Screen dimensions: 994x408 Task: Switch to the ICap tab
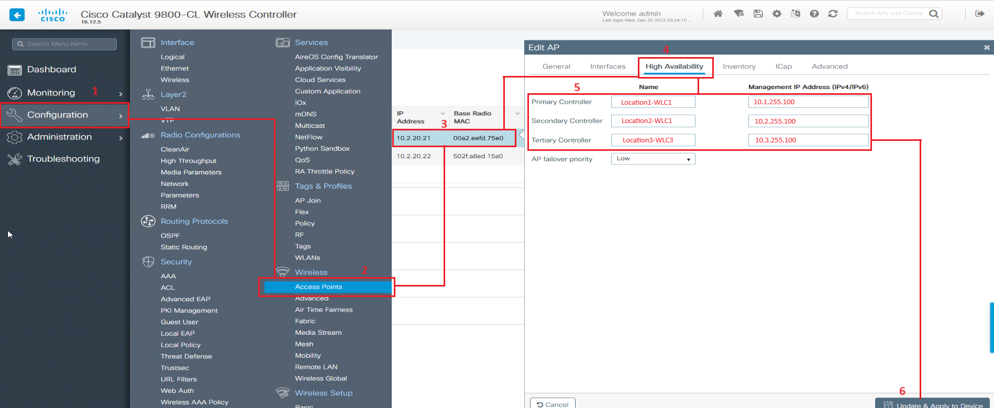point(783,67)
